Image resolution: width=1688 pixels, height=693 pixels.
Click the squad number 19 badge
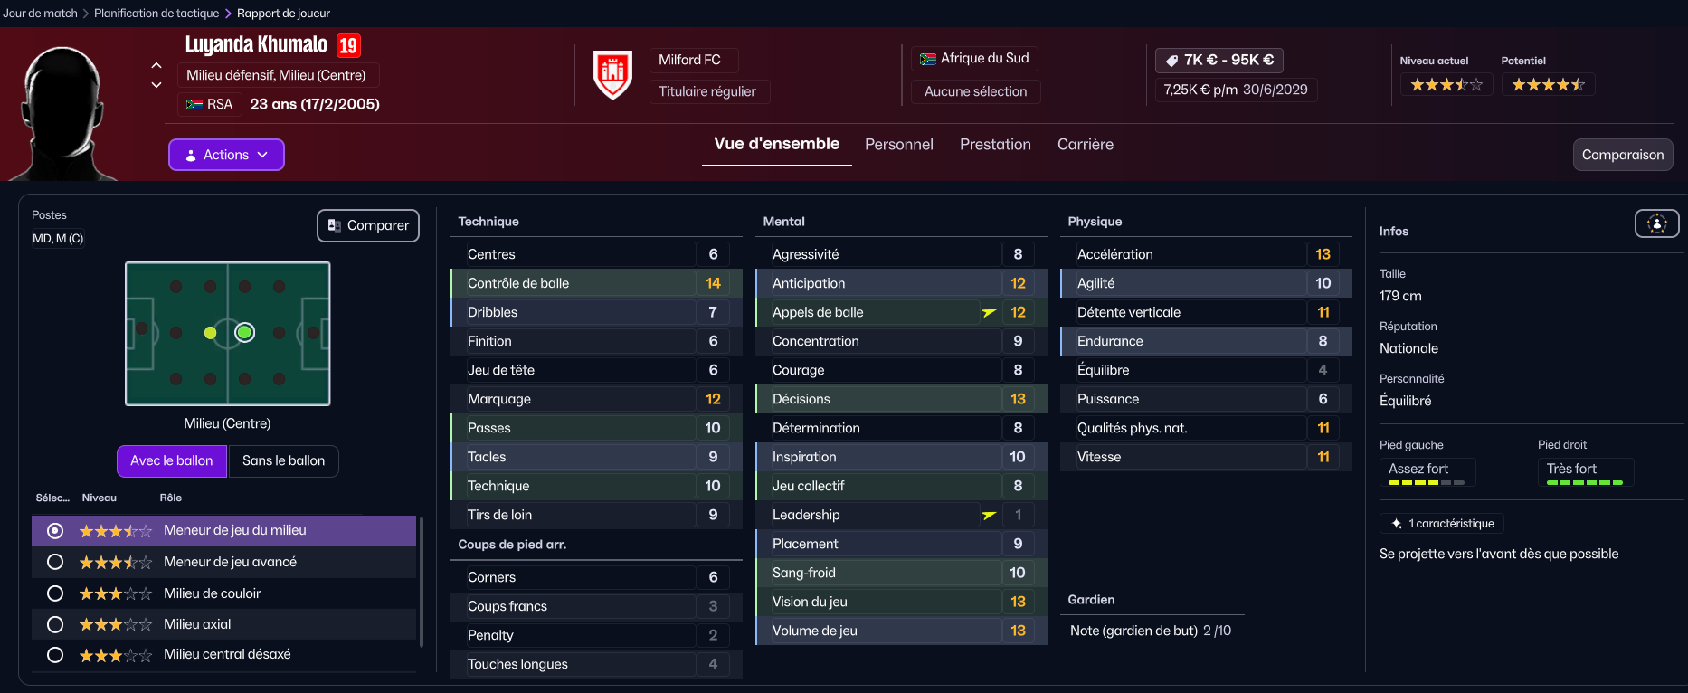(x=348, y=45)
